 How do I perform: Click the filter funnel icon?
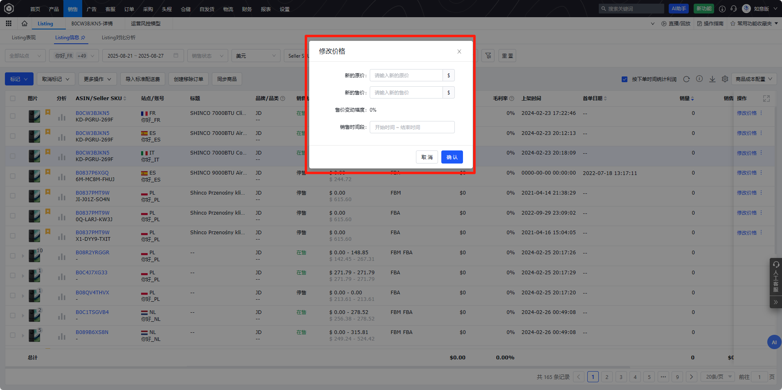click(488, 56)
